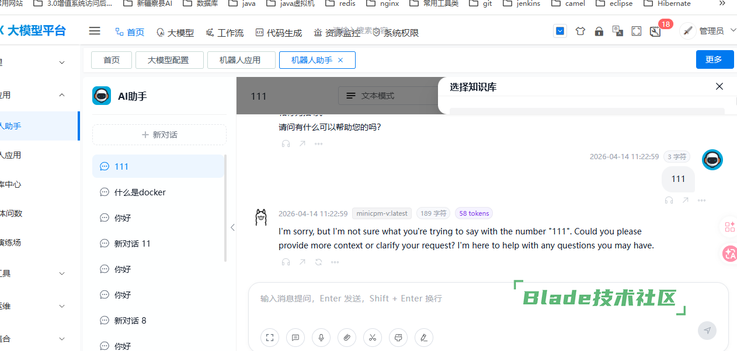Open the theme (t-shirt) icon in header
737x351 pixels.
tap(580, 31)
